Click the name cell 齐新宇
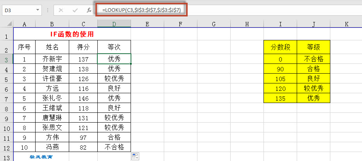 point(52,59)
